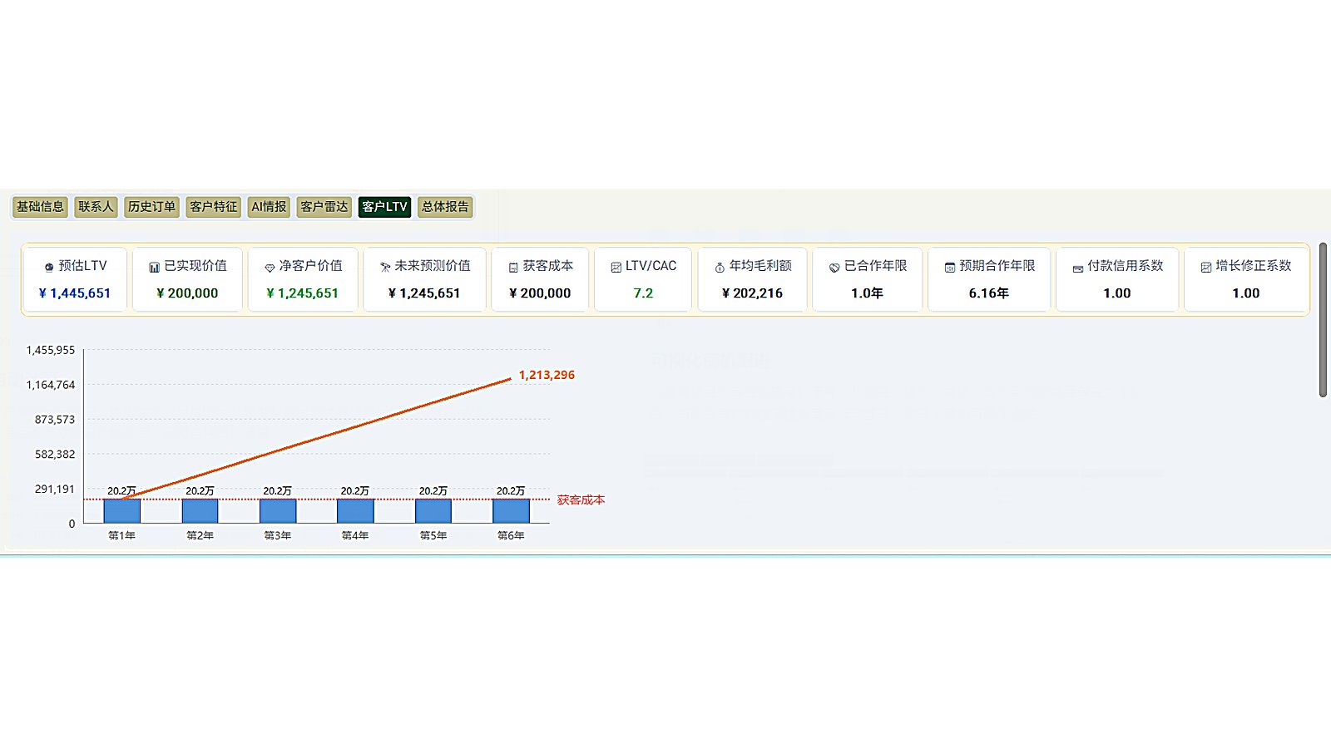The height and width of the screenshot is (748, 1331).
Task: Click the LTV/CAC value 7.2
Action: coord(643,293)
